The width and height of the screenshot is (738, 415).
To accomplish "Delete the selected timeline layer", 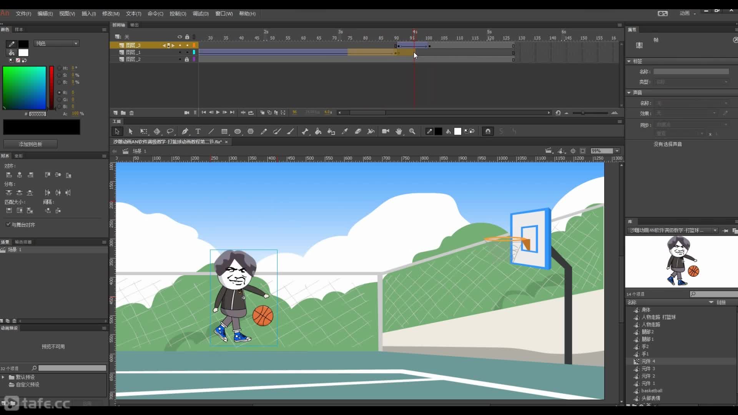I will tap(131, 113).
